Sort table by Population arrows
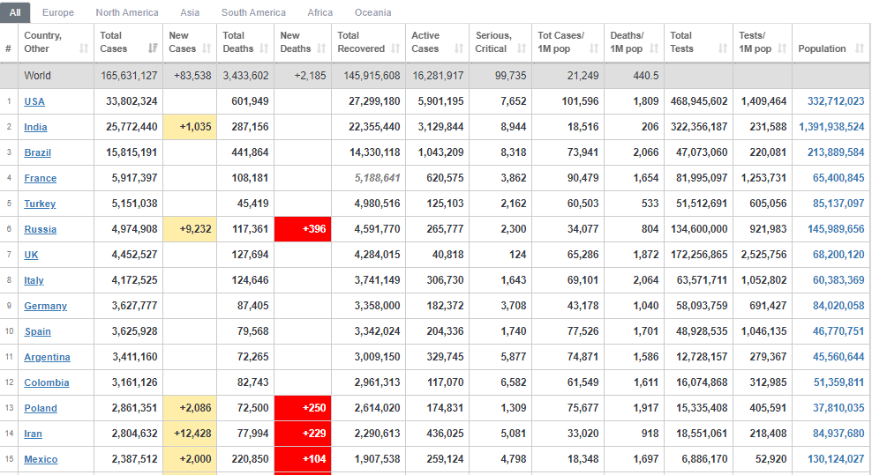 pyautogui.click(x=860, y=48)
